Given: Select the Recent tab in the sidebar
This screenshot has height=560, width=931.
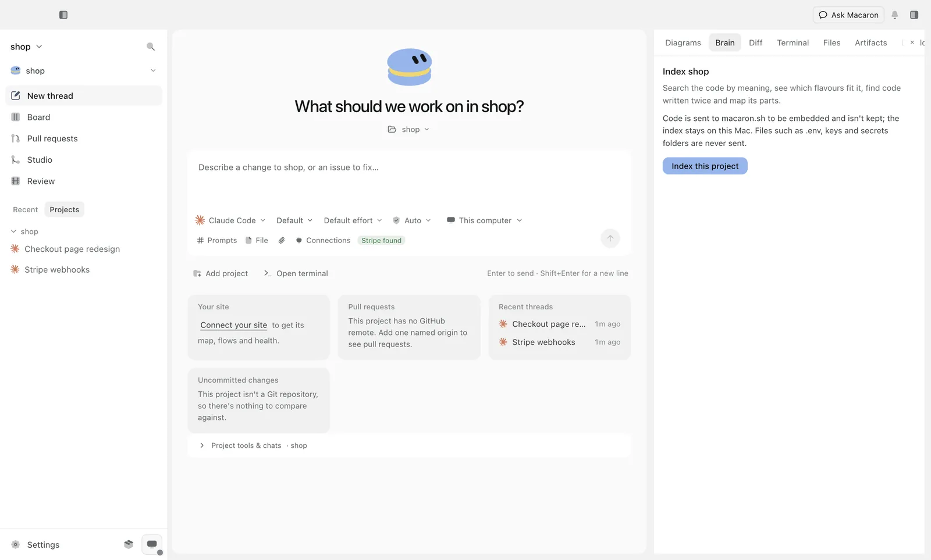Looking at the screenshot, I should pos(25,209).
